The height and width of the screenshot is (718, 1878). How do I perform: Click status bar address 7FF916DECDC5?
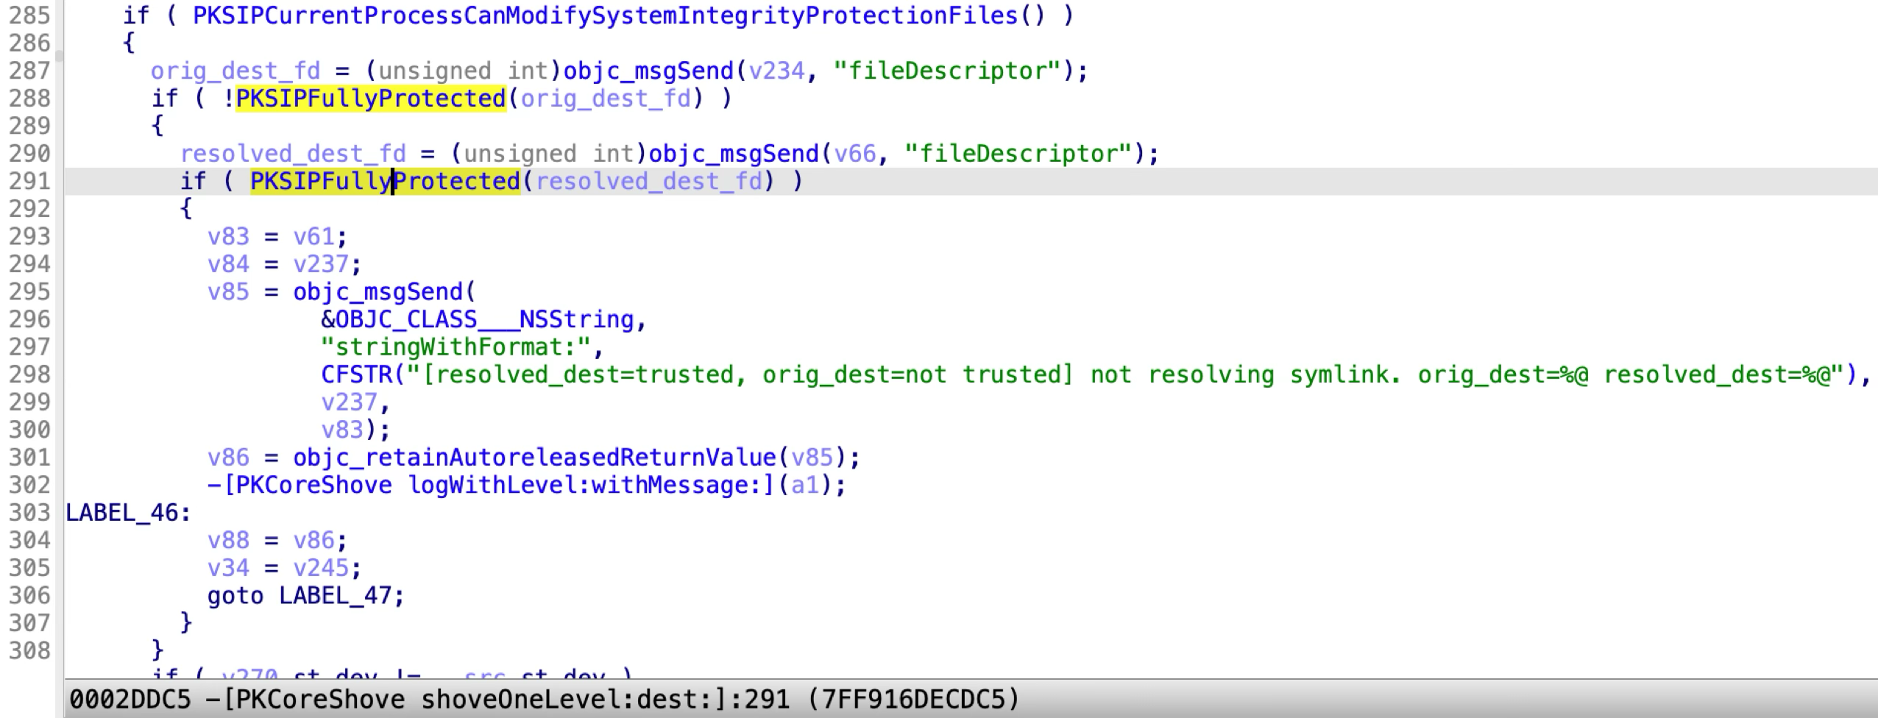tap(913, 699)
